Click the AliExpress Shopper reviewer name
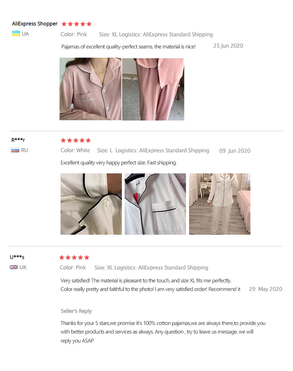293x371 pixels. [35, 24]
